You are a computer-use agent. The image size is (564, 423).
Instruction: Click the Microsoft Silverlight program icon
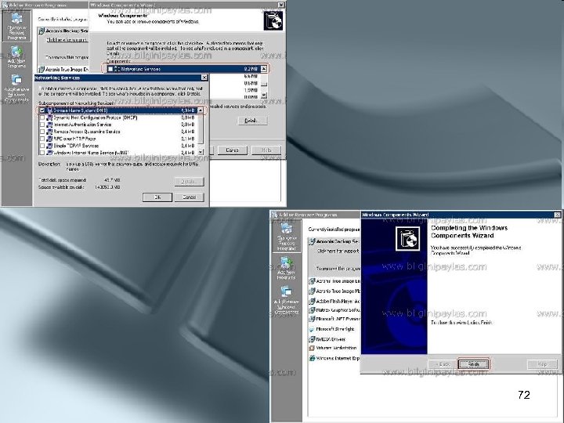tap(312, 329)
